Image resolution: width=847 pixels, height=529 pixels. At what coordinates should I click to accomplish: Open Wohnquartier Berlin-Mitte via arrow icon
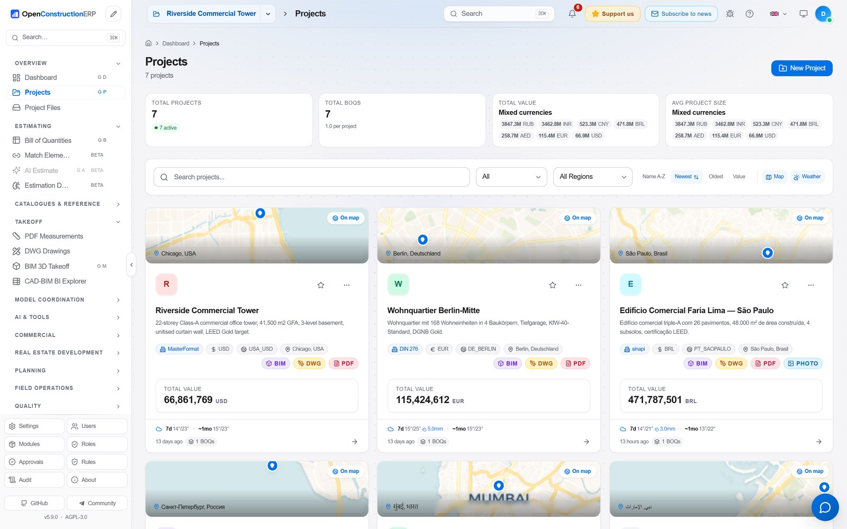click(587, 442)
